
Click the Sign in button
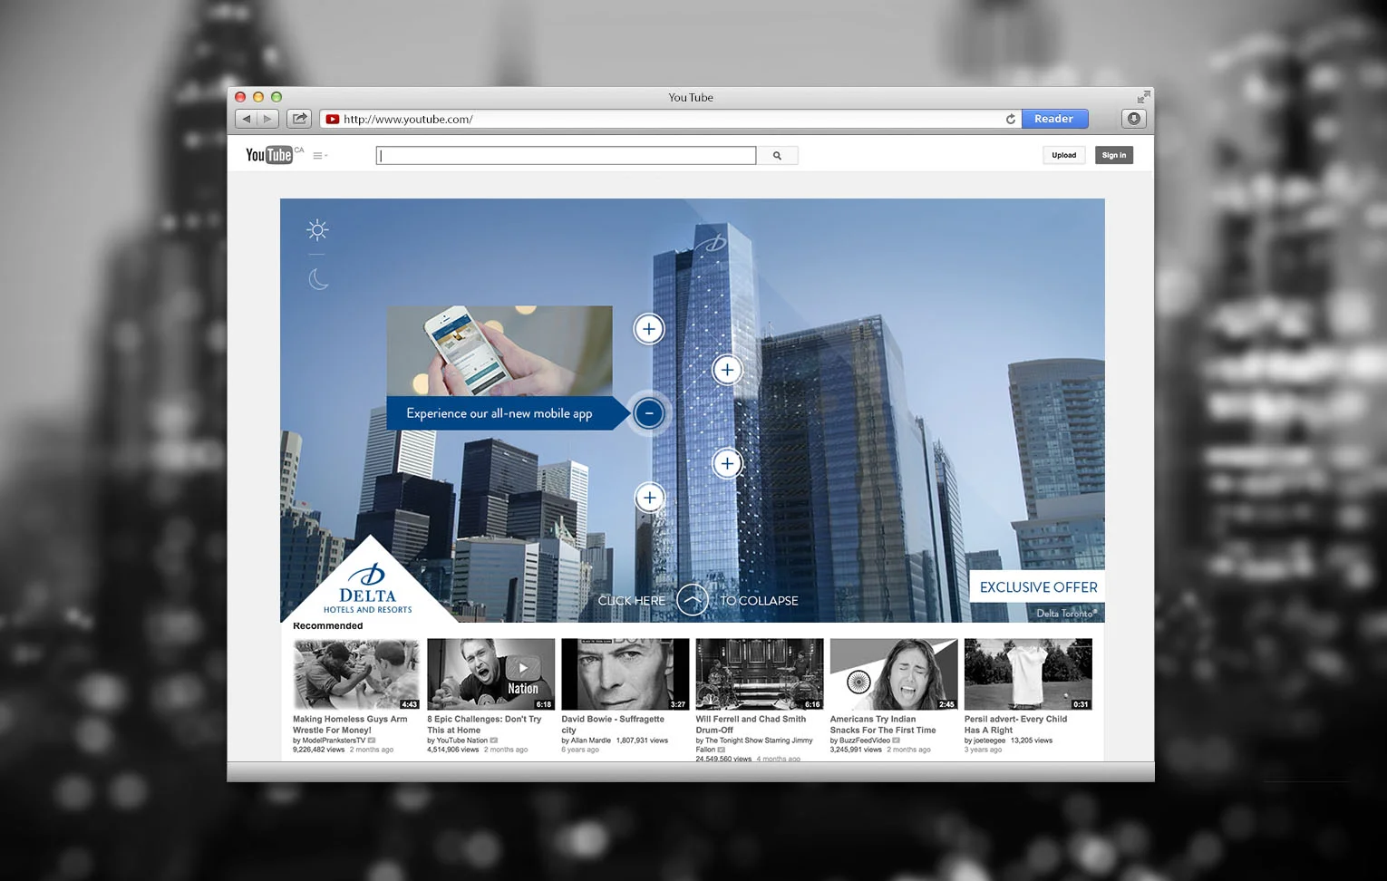[1114, 155]
